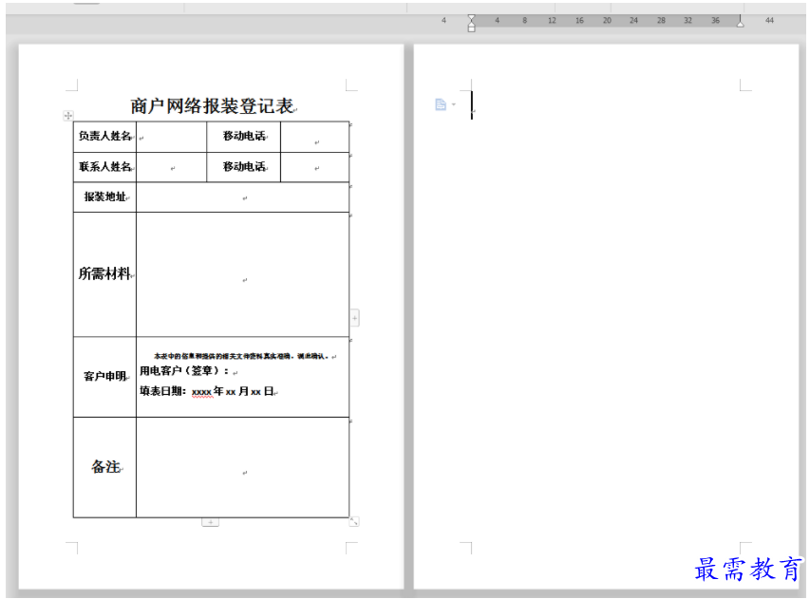The height and width of the screenshot is (599, 810).
Task: Click ruler mark 44
Action: coord(769,21)
